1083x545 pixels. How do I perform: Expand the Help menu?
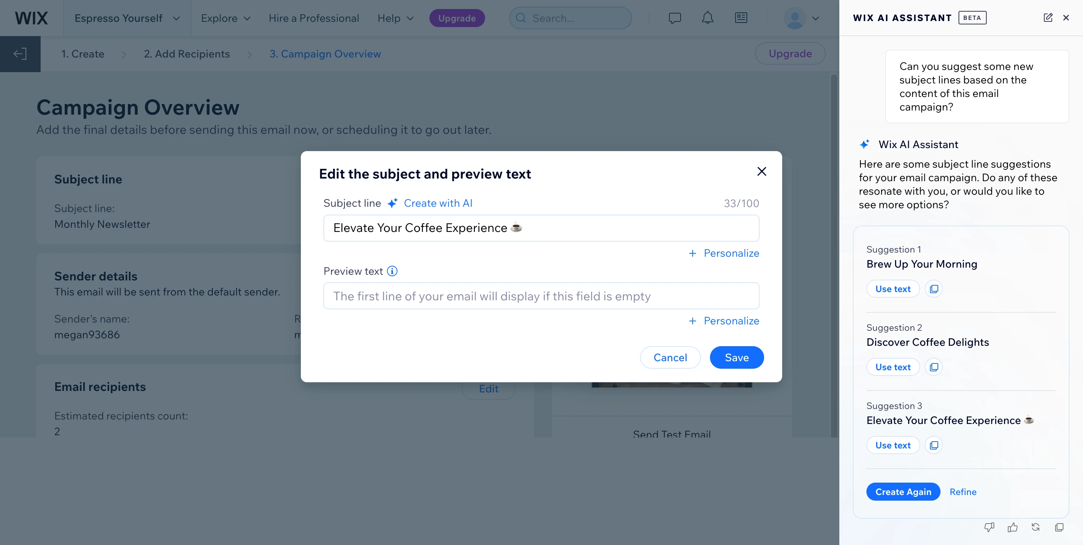395,18
